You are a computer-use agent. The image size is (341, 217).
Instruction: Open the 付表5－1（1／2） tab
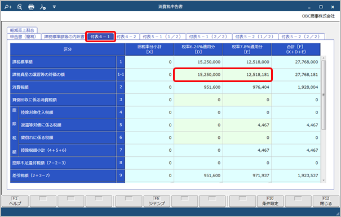[162, 37]
